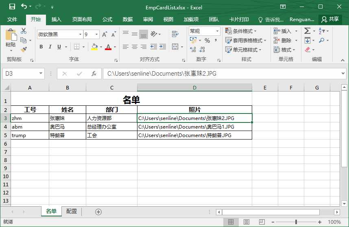This screenshot has width=349, height=227.
Task: Align text to the middle of cells
Action: pos(135,34)
